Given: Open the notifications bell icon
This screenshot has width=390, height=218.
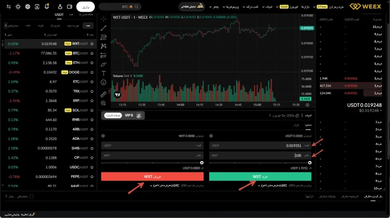Looking at the screenshot, I should 47,7.
